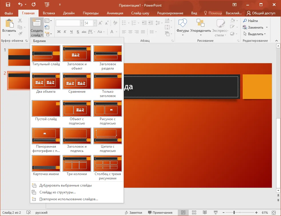Toggle the Notes (Заметки) pane
281x216 pixels.
133,213
